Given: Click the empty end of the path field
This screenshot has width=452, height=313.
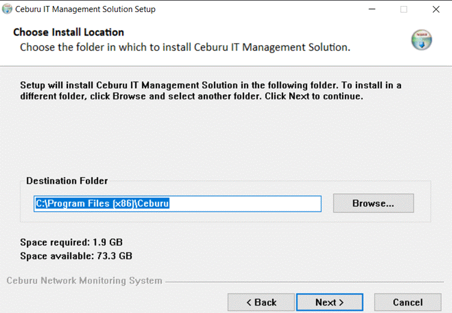Looking at the screenshot, I should coord(245,204).
